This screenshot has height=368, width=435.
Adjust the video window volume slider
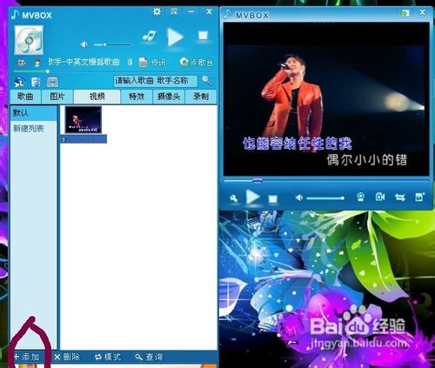click(x=325, y=198)
